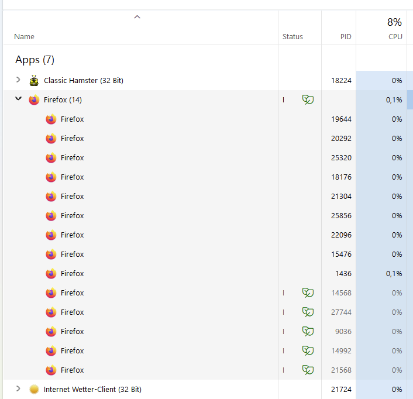Click efficiency leaf icon on Firefox (14) row
The height and width of the screenshot is (399, 413).
pos(308,100)
